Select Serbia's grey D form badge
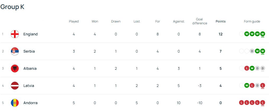 click(x=252, y=51)
